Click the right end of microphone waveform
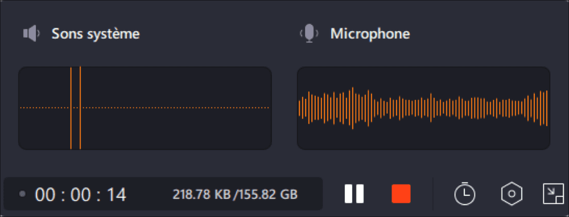This screenshot has height=217, width=569. (546, 108)
